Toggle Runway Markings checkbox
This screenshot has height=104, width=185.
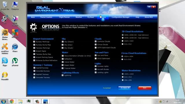pyautogui.click(x=34, y=42)
